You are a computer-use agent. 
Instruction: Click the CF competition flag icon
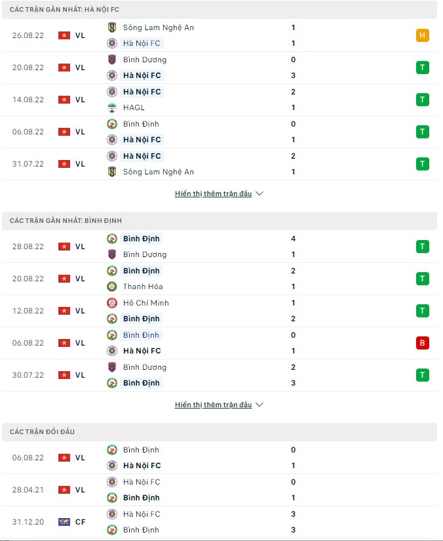point(64,522)
